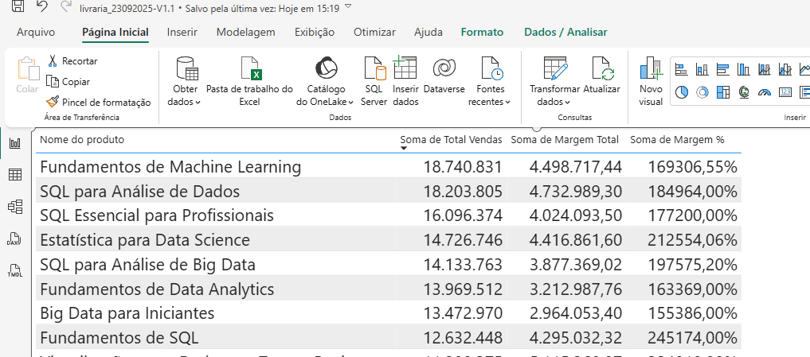
Task: Click the Colar paste icon
Action: pyautogui.click(x=28, y=69)
